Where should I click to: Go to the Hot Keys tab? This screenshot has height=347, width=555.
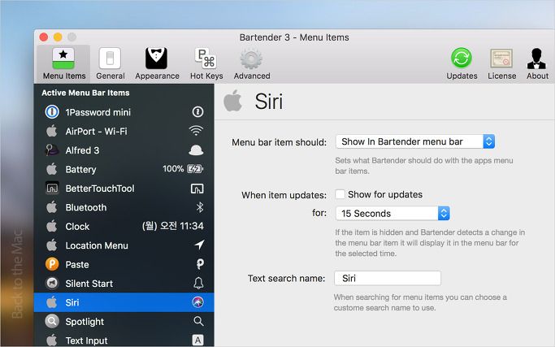pos(206,64)
